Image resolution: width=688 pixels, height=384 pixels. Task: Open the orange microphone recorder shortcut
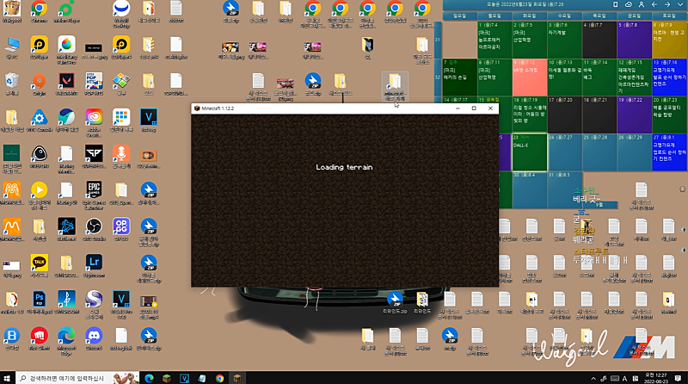[121, 157]
